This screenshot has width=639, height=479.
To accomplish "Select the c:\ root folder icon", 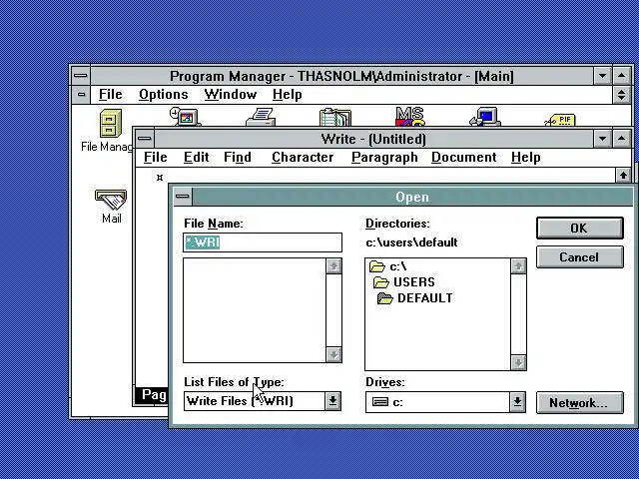I will pyautogui.click(x=377, y=266).
